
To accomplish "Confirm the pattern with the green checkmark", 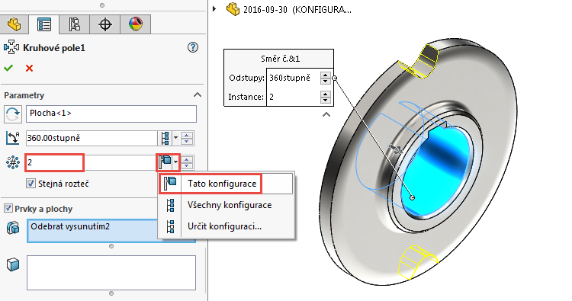I will (x=8, y=68).
